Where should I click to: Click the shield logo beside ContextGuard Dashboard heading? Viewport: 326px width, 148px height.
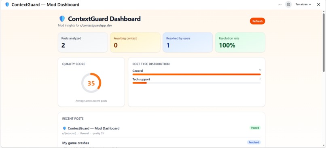pos(62,19)
